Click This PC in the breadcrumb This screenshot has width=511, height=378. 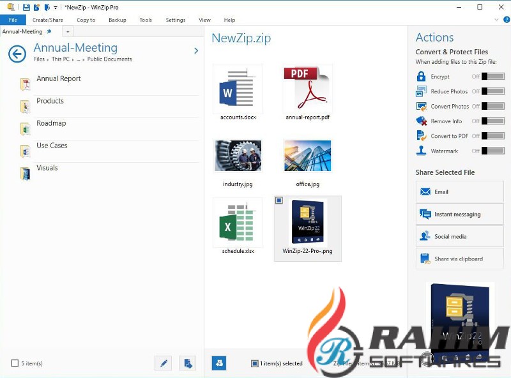pyautogui.click(x=60, y=59)
